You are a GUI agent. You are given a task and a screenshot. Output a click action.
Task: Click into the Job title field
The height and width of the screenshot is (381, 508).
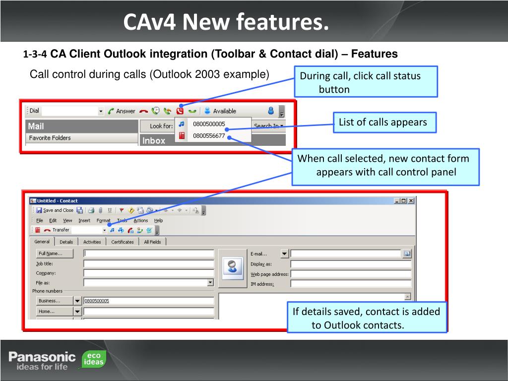coord(149,264)
